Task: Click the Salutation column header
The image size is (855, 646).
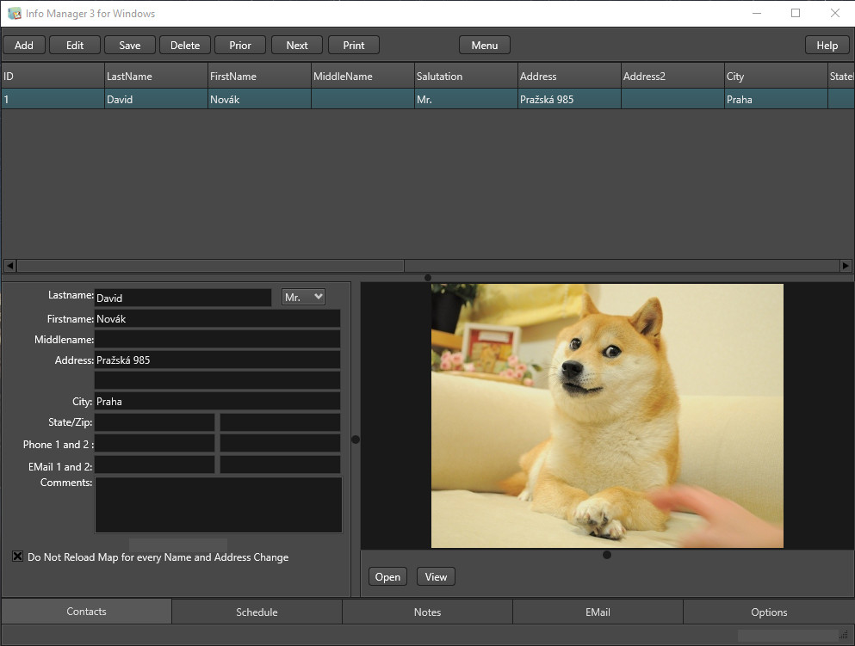Action: click(x=466, y=77)
